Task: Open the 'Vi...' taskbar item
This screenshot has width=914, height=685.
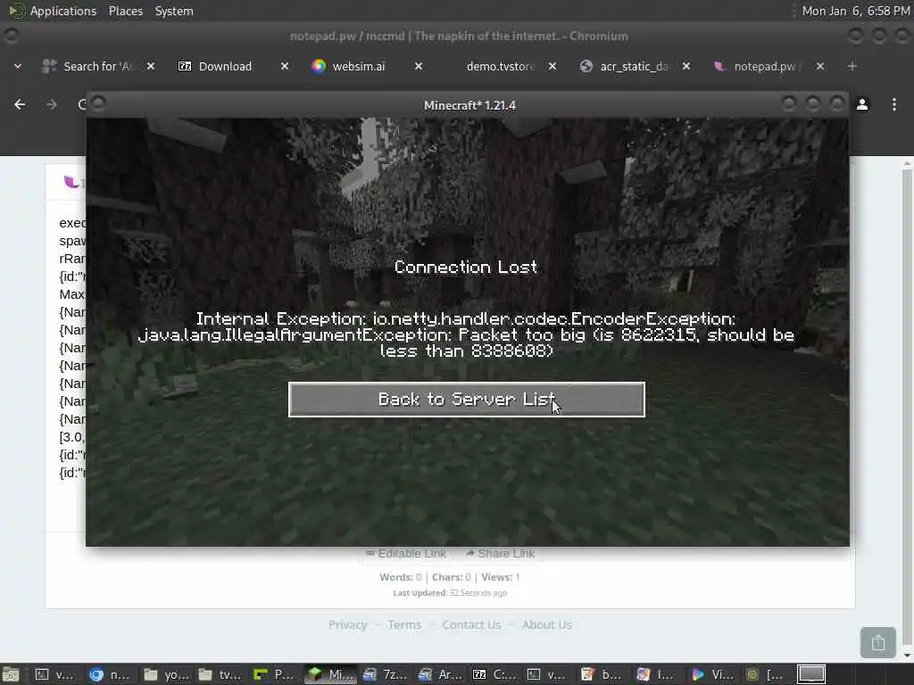Action: pos(712,674)
